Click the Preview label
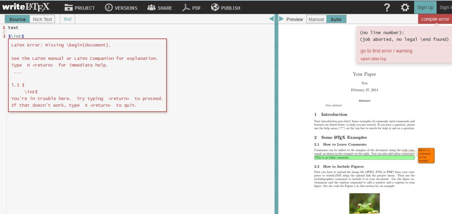This screenshot has height=214, width=452. (x=295, y=19)
